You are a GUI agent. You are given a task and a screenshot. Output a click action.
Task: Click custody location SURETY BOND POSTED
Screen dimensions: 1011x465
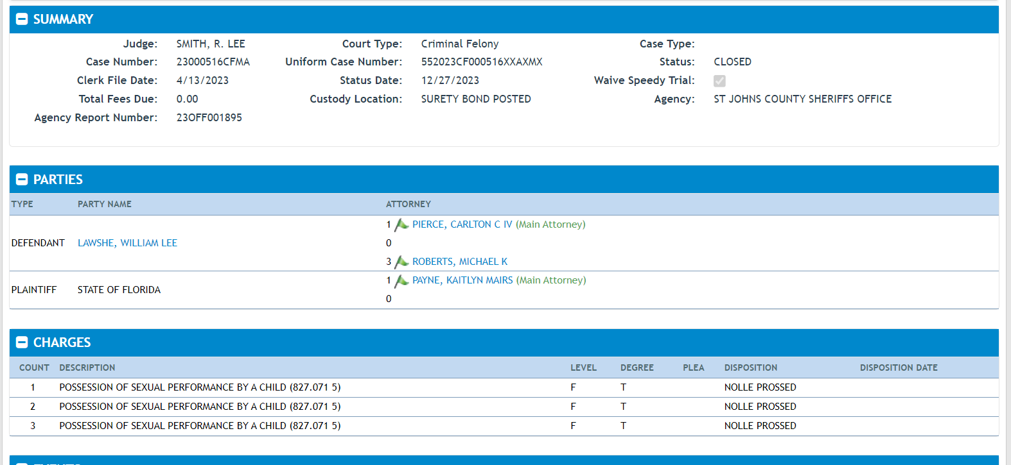(x=476, y=99)
